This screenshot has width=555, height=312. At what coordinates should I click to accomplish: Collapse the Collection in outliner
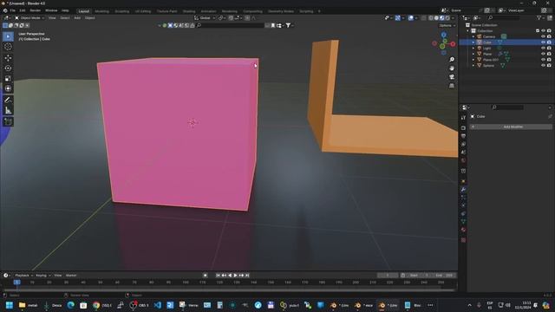pyautogui.click(x=467, y=31)
